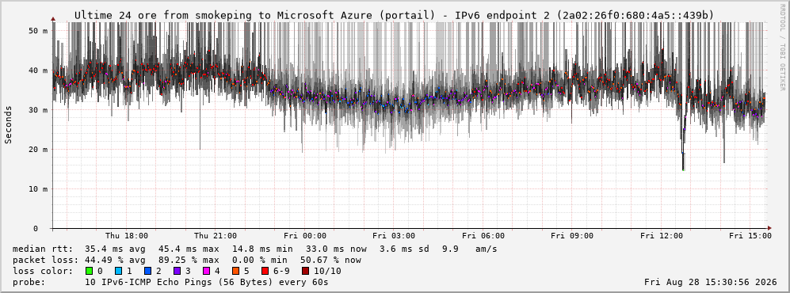Screen dimensions: 790x293
Task: Click the 'Fri 15:00' time axis label
Action: [750, 236]
